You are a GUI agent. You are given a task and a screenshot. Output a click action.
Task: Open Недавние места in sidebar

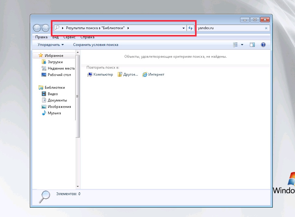pyautogui.click(x=61, y=68)
